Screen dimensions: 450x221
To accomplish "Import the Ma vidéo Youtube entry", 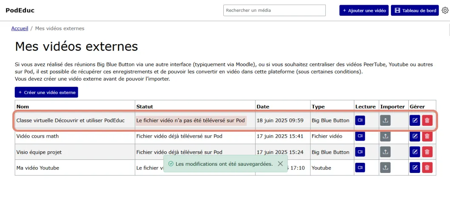I will coord(385,168).
